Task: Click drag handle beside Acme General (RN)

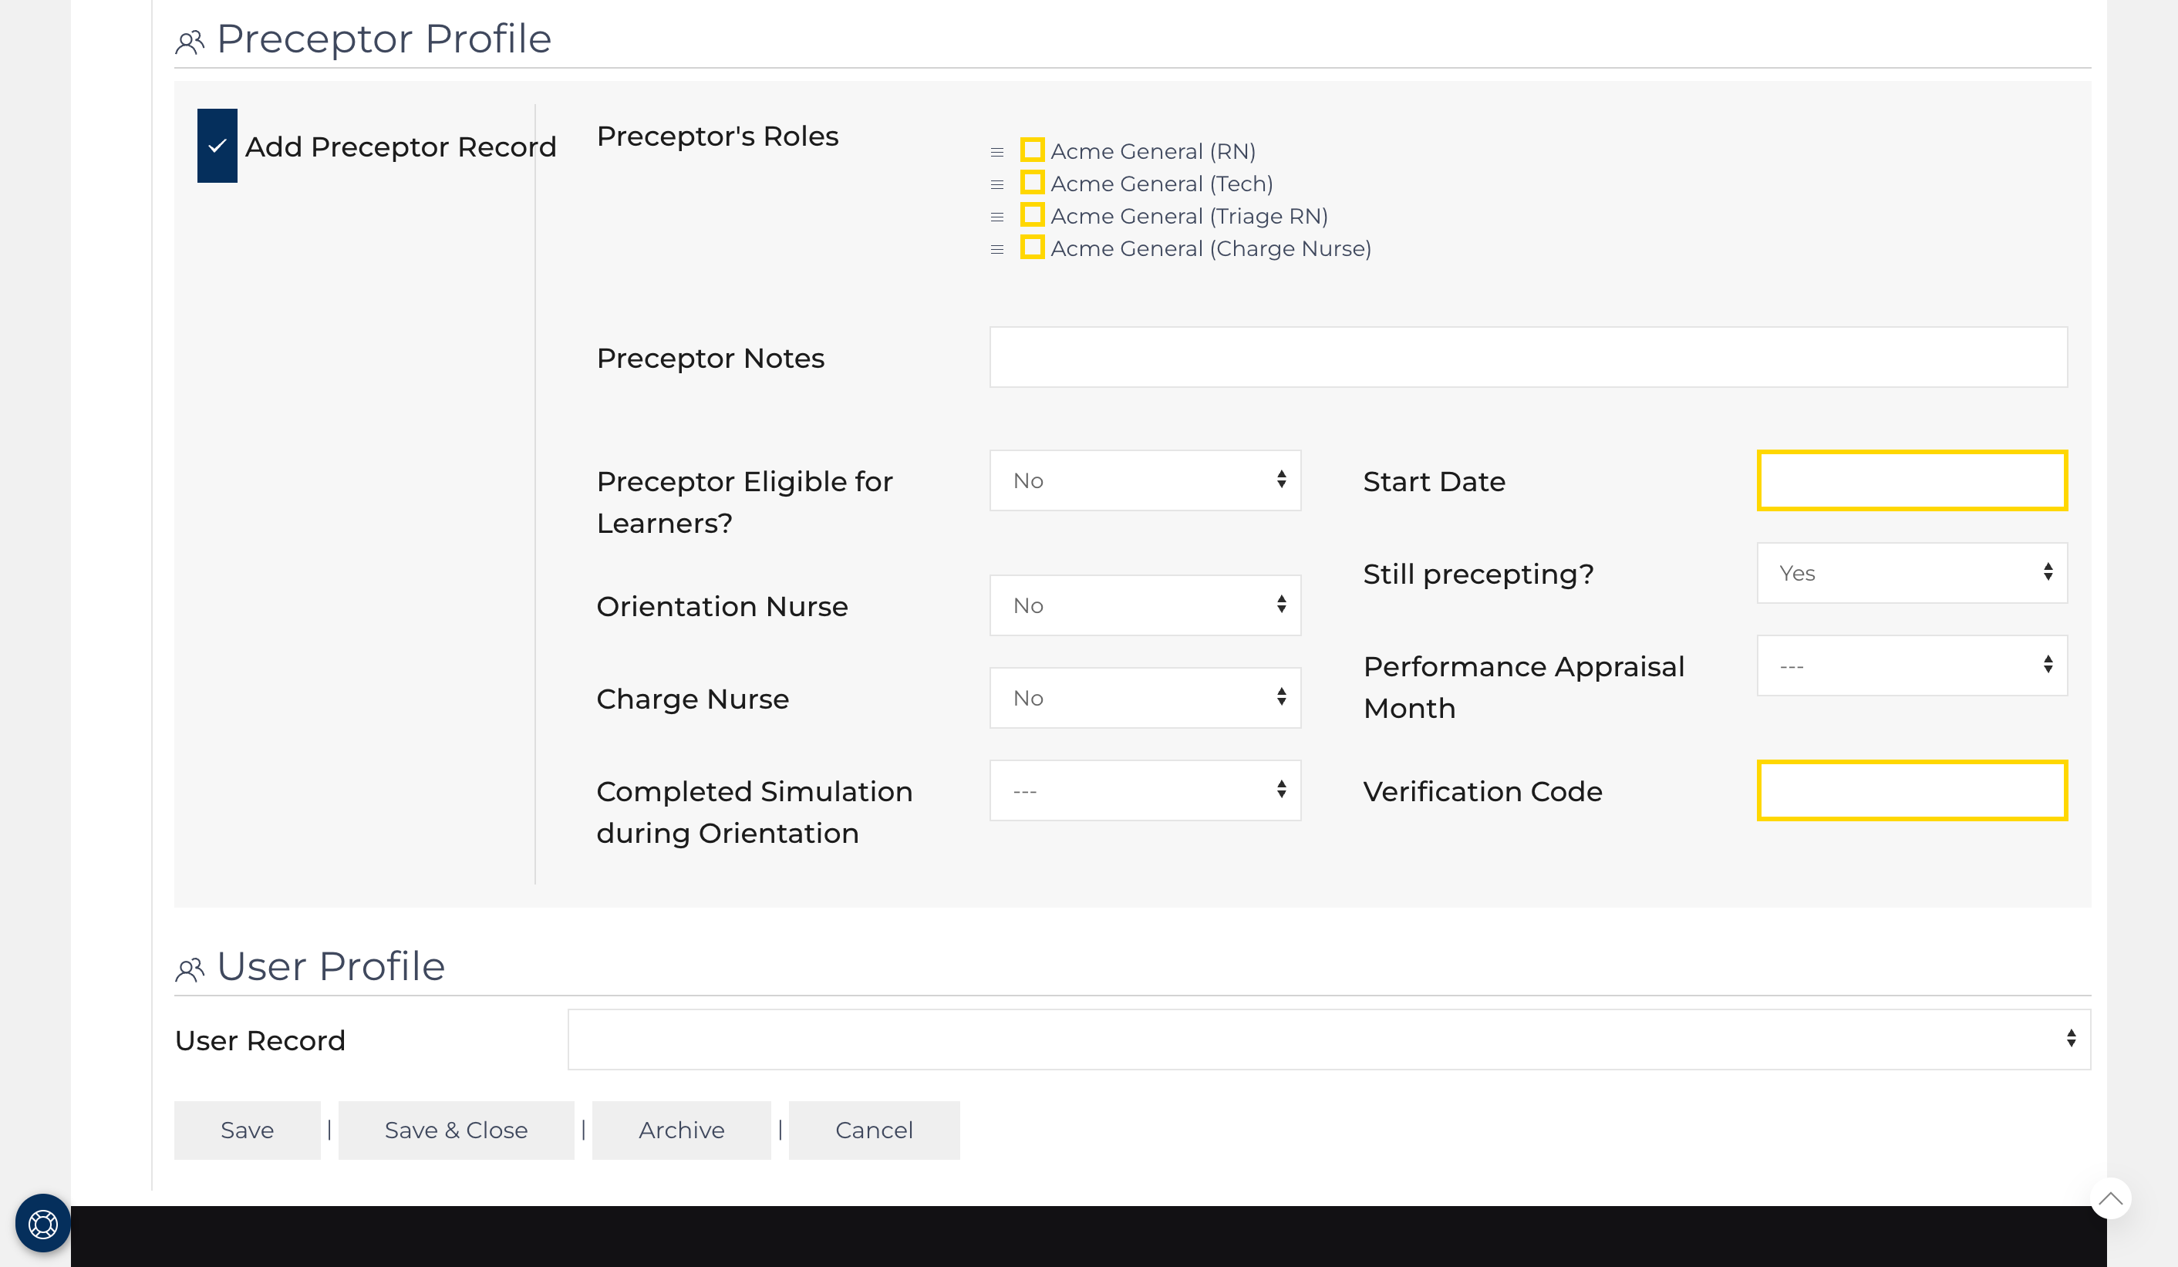Action: coord(996,152)
